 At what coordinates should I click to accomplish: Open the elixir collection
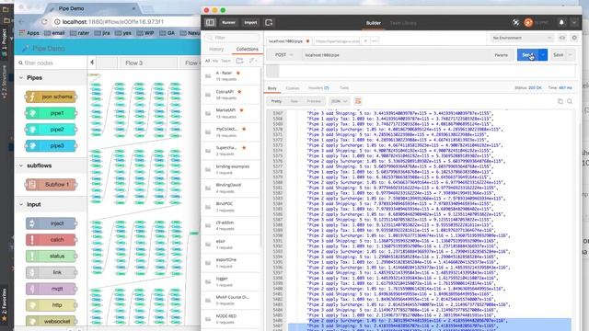pos(231,244)
